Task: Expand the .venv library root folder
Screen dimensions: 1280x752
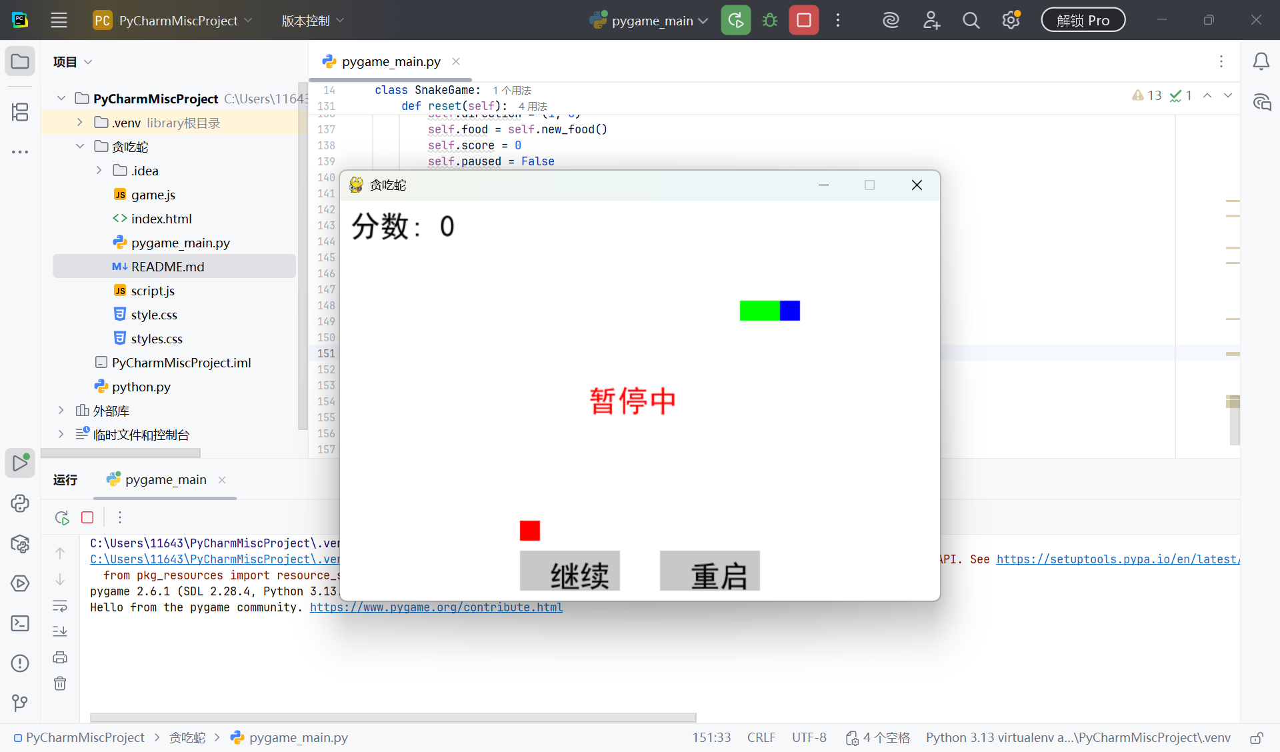Action: (x=79, y=122)
